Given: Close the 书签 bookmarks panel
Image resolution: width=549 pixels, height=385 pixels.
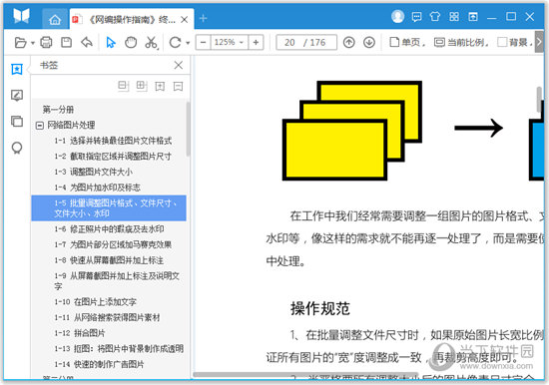Looking at the screenshot, I should coord(179,65).
